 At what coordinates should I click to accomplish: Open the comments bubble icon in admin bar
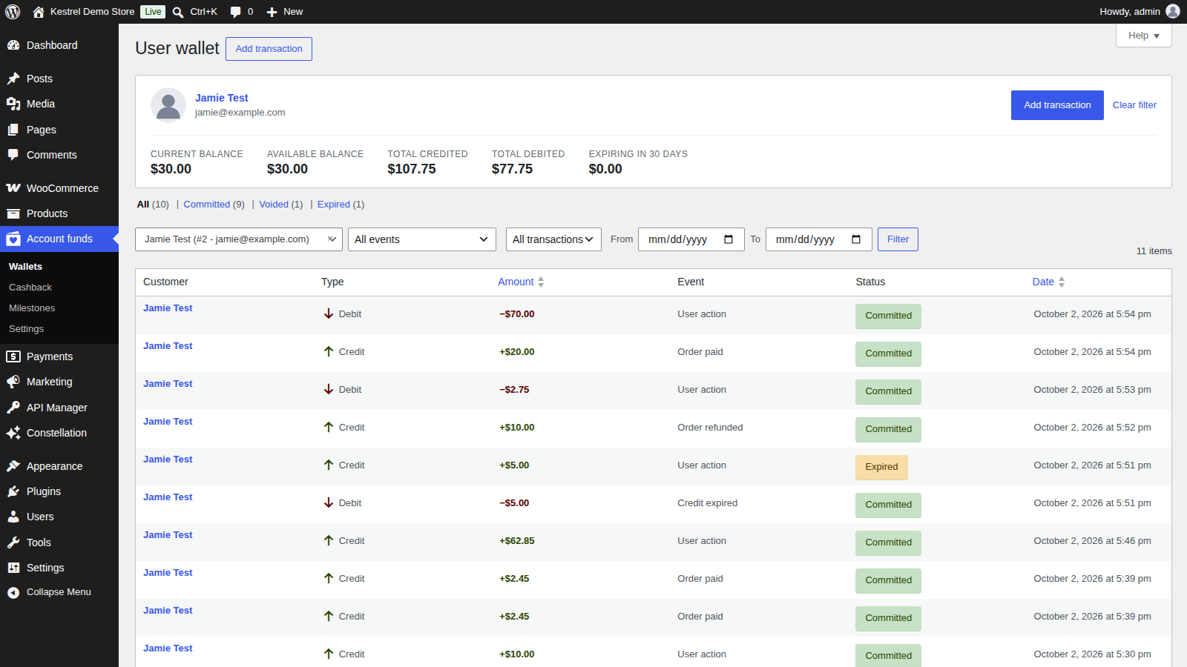(x=235, y=12)
